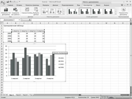Click the tallest 2 квартал bar

pyautogui.click(x=25, y=62)
